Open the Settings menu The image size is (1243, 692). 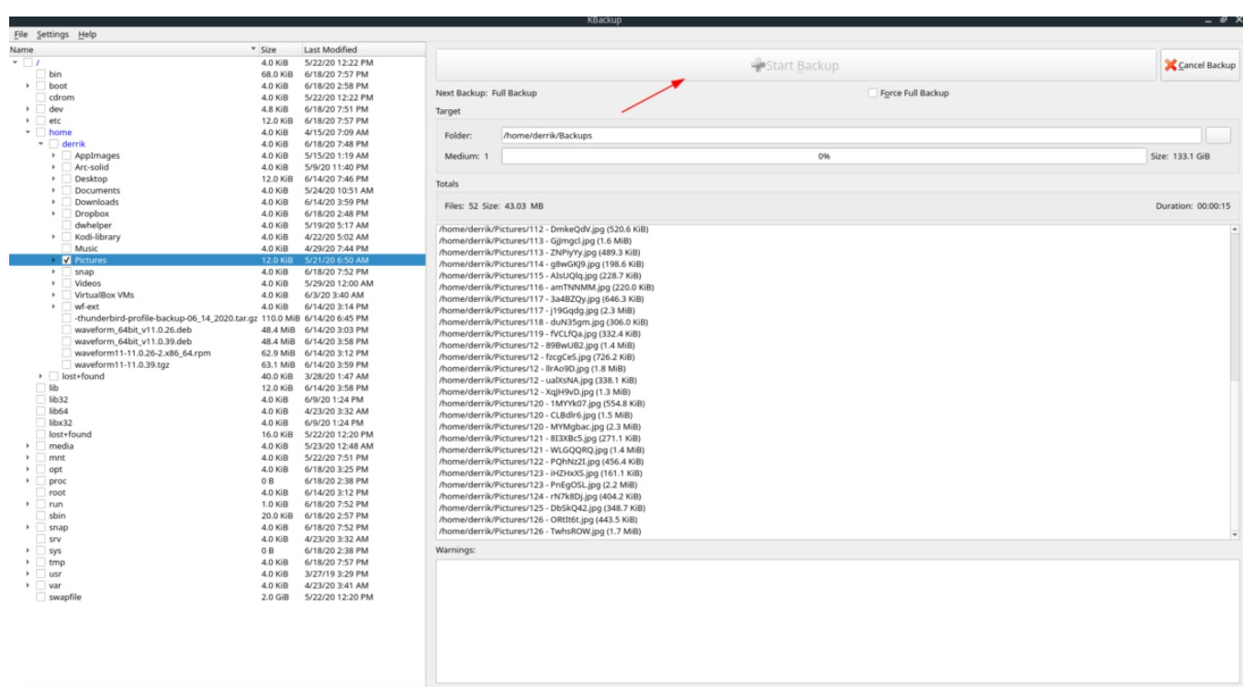point(52,34)
